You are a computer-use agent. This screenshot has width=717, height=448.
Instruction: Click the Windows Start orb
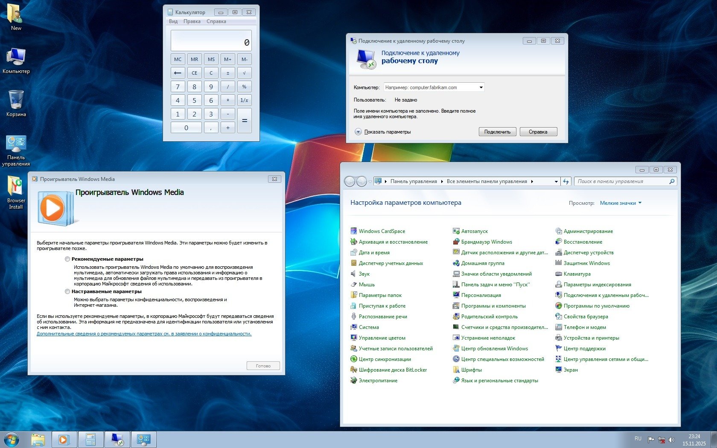point(12,439)
